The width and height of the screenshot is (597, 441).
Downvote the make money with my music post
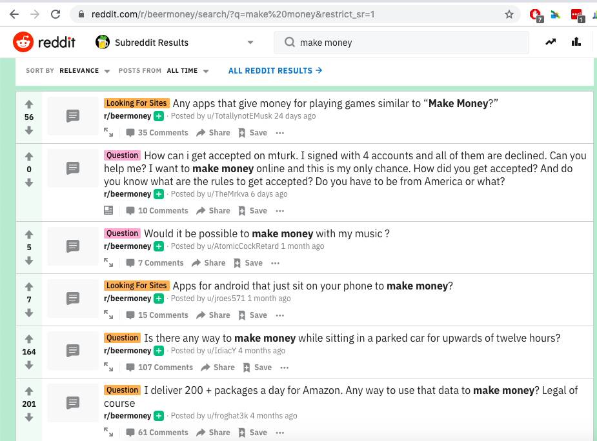29,260
